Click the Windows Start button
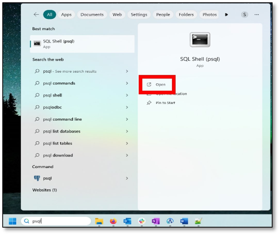 [x=12, y=221]
